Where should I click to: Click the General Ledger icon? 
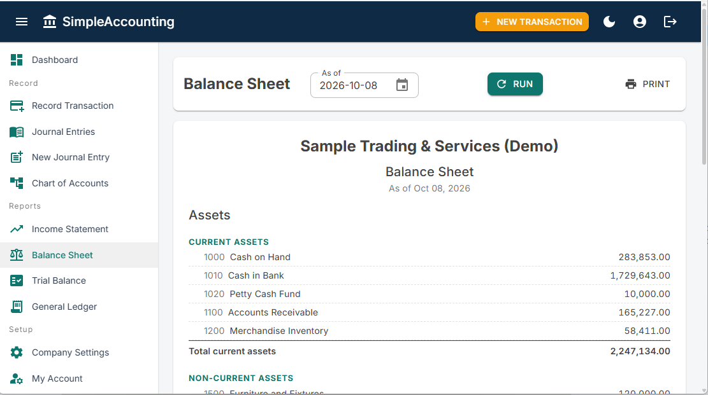click(17, 307)
